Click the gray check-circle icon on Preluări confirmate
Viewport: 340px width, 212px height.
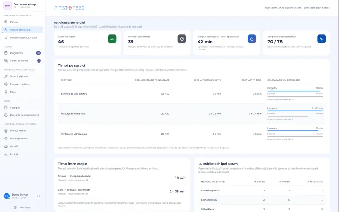(x=182, y=39)
